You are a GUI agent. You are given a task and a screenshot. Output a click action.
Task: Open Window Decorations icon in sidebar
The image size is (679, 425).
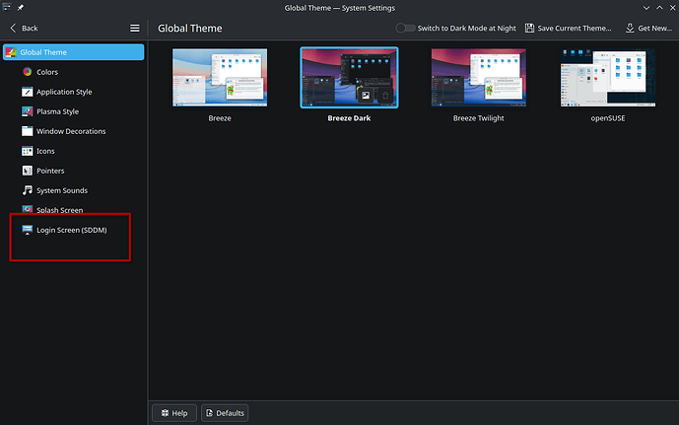pyautogui.click(x=28, y=131)
